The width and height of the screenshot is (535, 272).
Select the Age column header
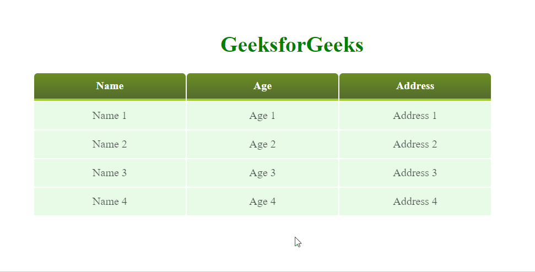(262, 86)
